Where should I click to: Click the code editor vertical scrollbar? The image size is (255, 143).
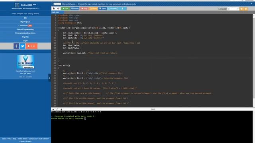tap(254, 60)
